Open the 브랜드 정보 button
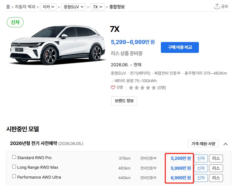This screenshot has width=240, height=191. pyautogui.click(x=124, y=101)
